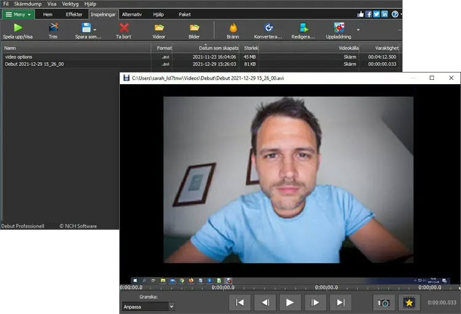Open the Verktyg menu
Screen dimensions: 461x314
point(70,4)
